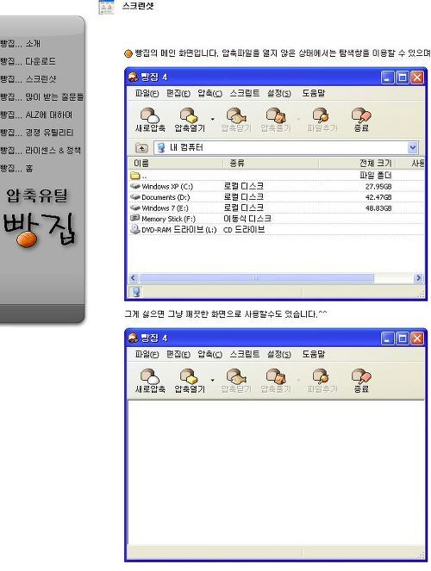The image size is (431, 571).
Task: Click the Windows 7 (E:) drive icon
Action: coord(135,208)
